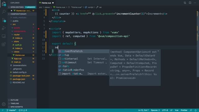Choose staticRenderFns suggestion
199x112 pixels.
84,70
